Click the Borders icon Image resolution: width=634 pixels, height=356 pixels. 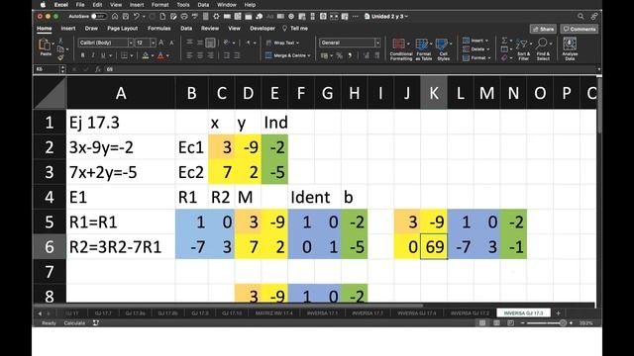click(124, 55)
